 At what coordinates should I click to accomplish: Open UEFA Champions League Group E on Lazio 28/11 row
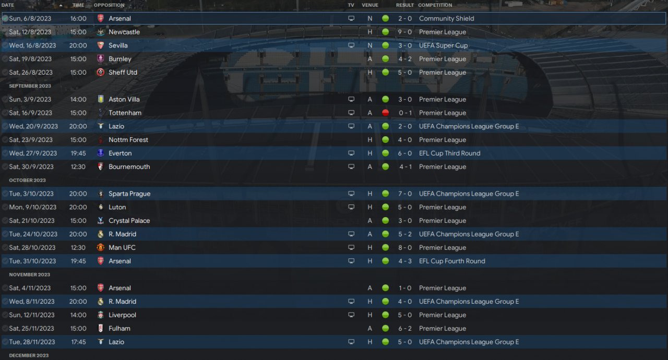click(x=469, y=342)
